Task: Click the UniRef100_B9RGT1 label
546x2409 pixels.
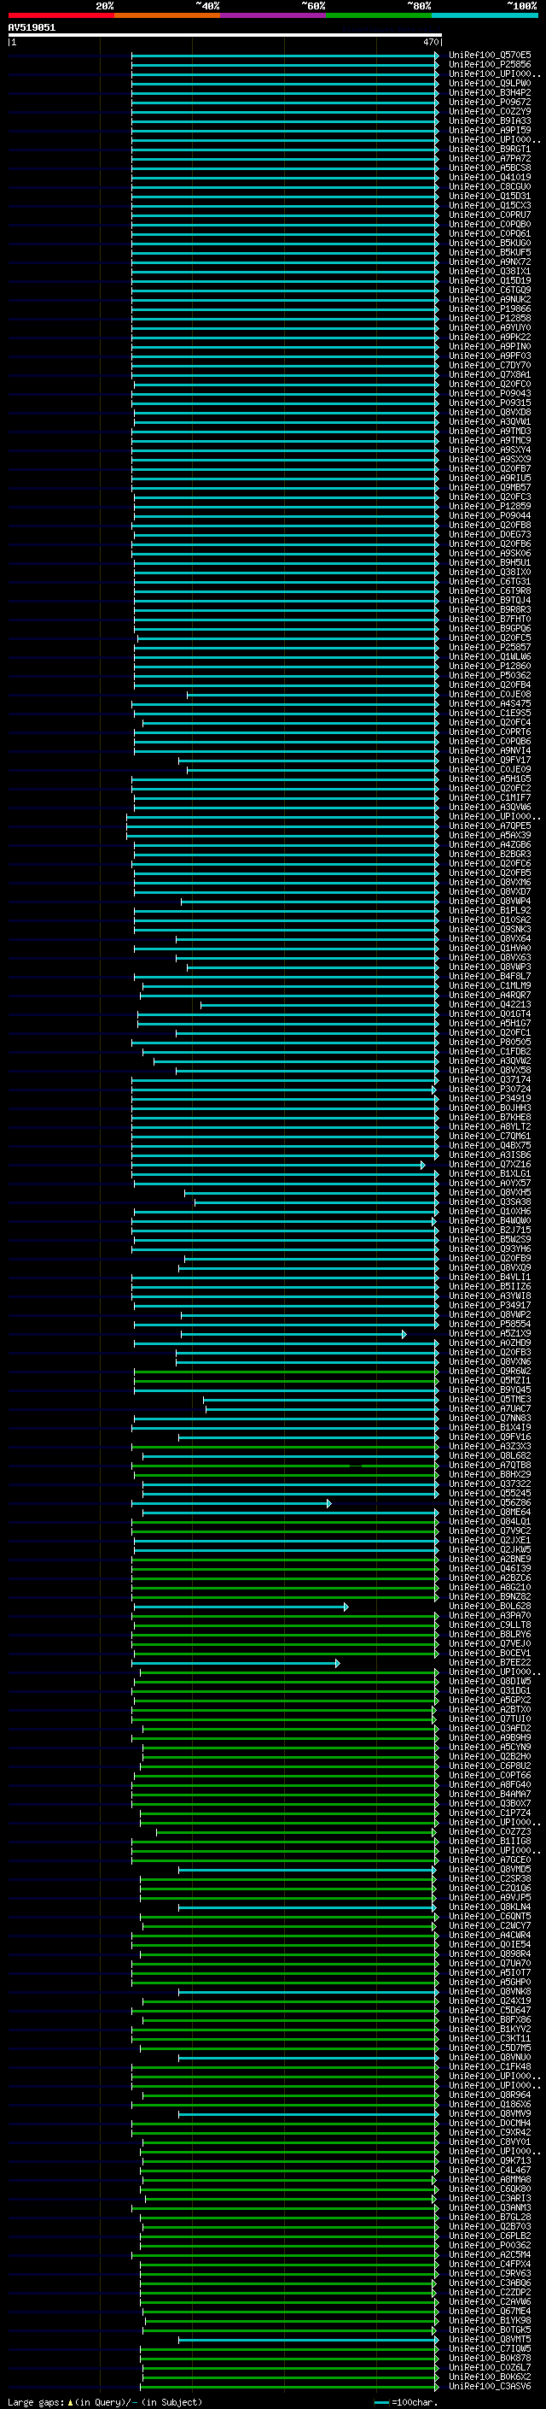Action: point(490,149)
